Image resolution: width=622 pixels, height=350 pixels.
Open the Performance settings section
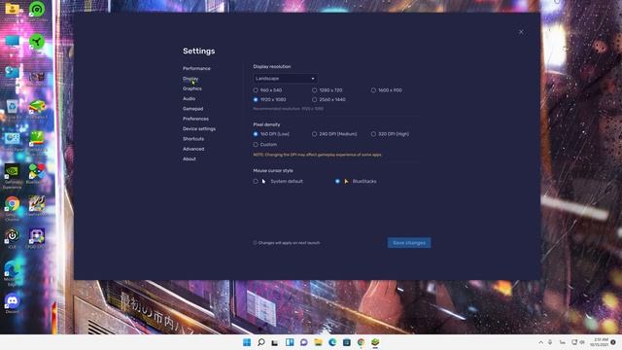click(196, 68)
